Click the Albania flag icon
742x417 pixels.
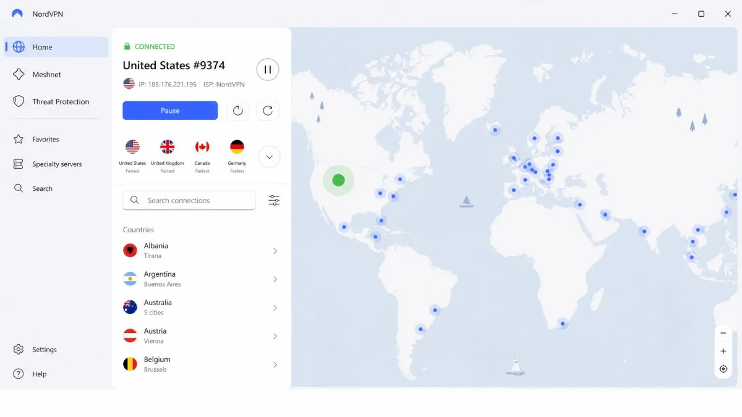click(x=130, y=250)
